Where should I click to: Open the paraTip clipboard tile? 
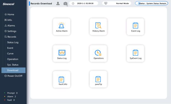[x=98, y=79]
